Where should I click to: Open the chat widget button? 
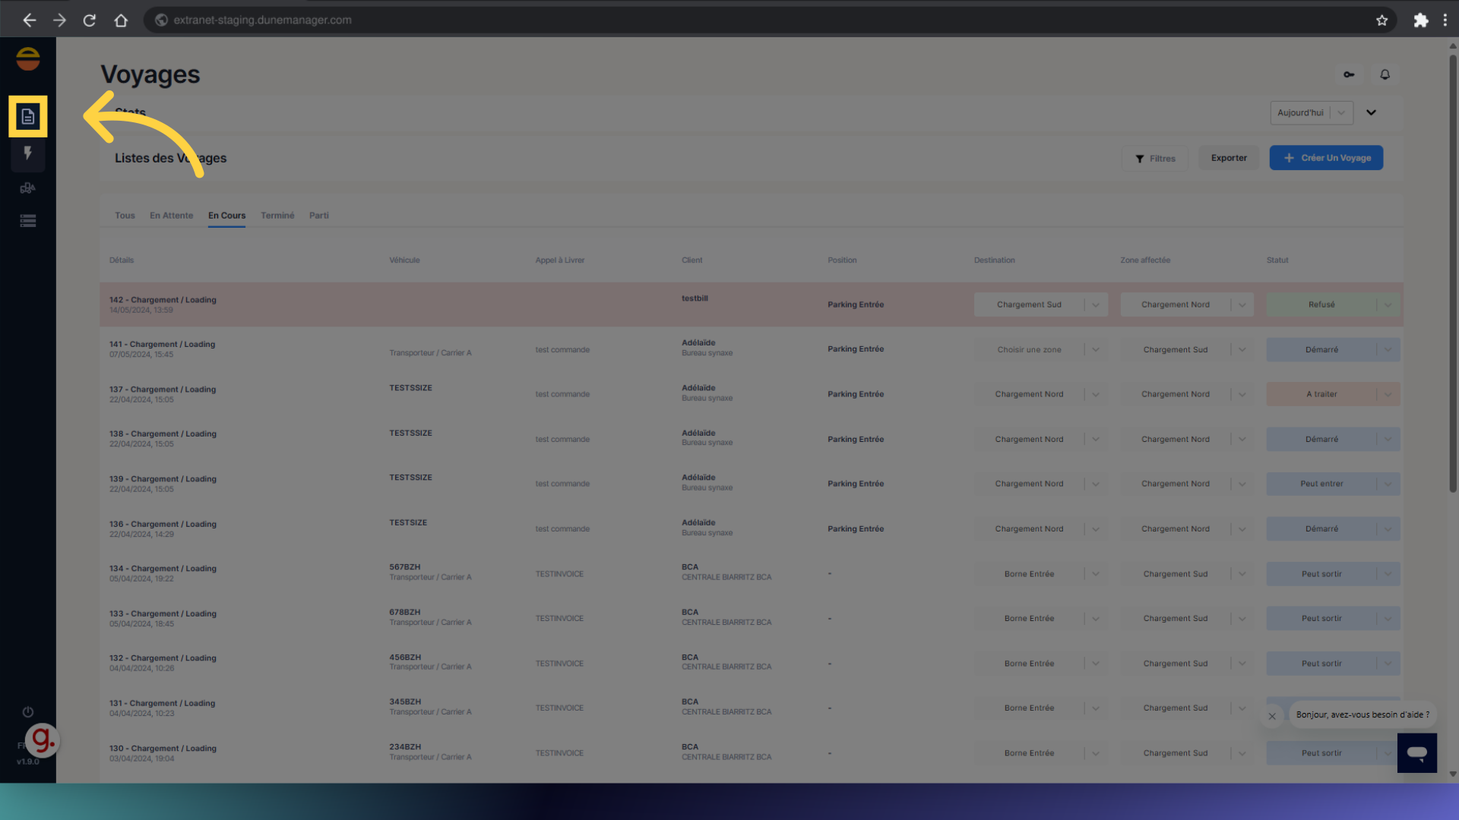tap(1416, 752)
